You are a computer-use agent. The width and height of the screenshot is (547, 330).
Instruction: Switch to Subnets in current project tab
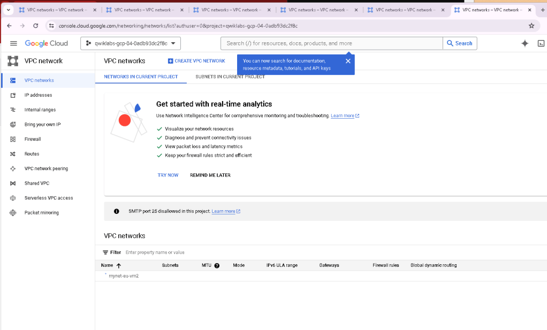(x=230, y=76)
